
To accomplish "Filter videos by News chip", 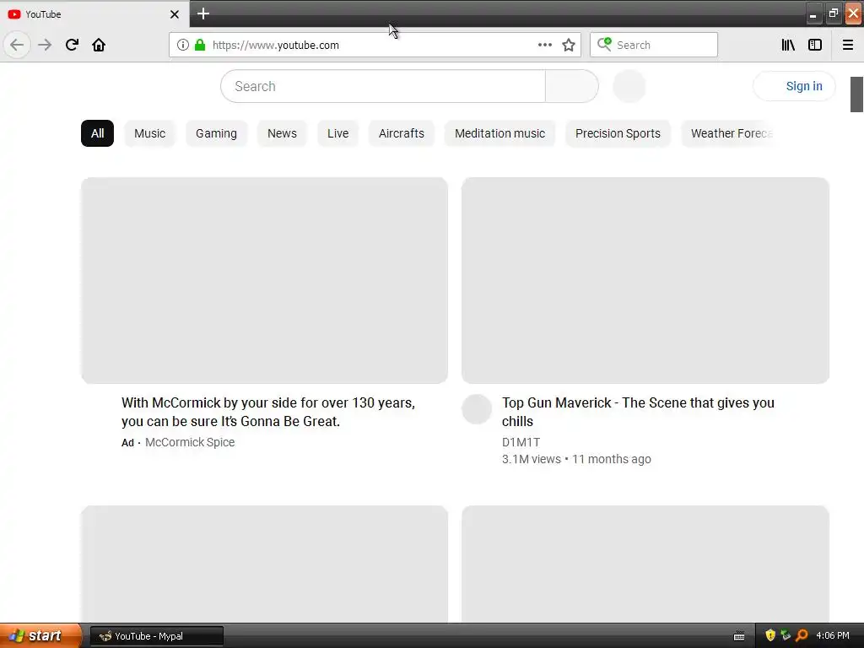I will (x=282, y=133).
